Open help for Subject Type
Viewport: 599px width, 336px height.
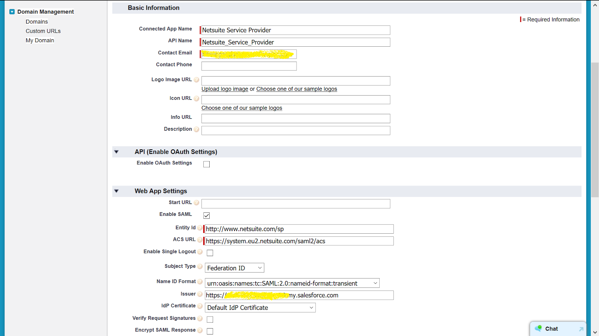pyautogui.click(x=200, y=267)
